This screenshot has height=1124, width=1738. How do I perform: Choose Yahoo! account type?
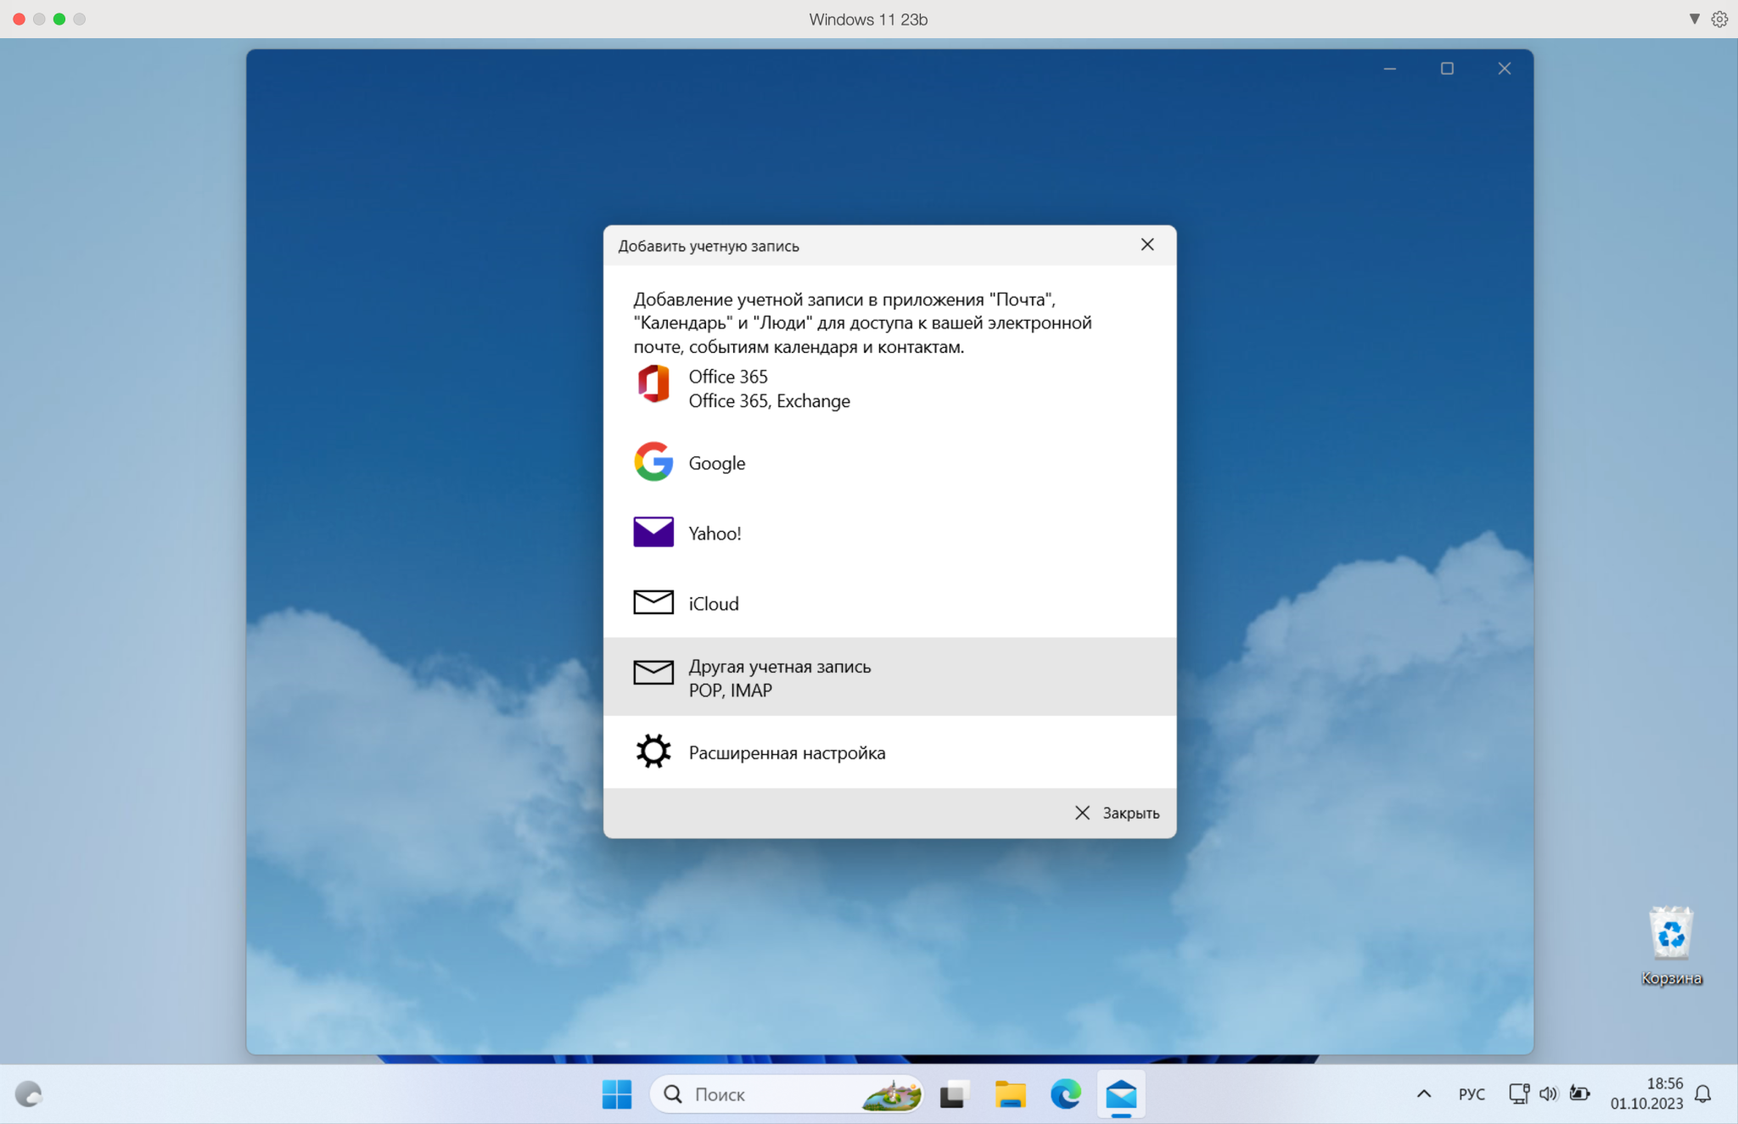(x=889, y=533)
